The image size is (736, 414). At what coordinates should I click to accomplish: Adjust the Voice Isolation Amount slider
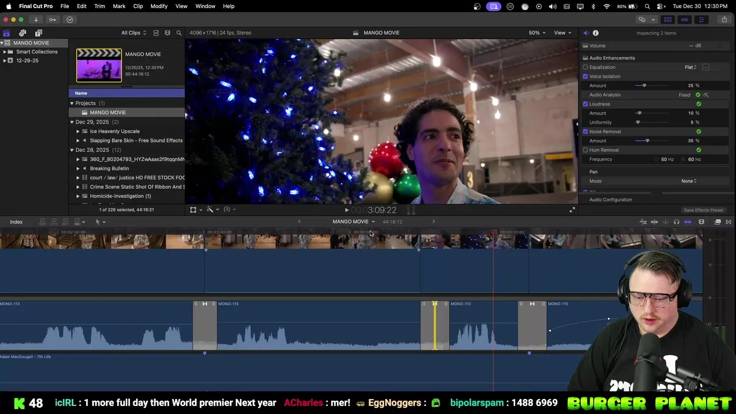[x=644, y=86]
